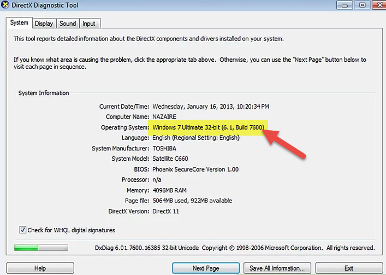Click the date value 'Wednesday, January 16, 2013'

(x=193, y=107)
